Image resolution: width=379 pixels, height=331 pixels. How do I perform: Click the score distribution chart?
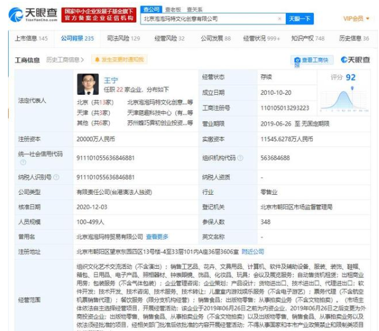pyautogui.click(x=344, y=100)
